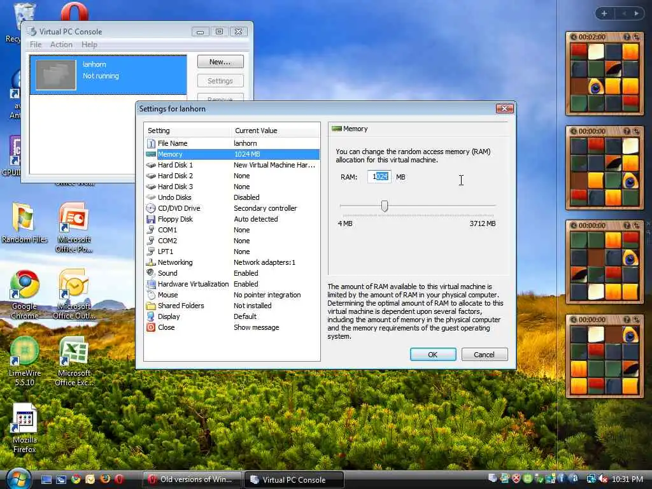The width and height of the screenshot is (652, 489).
Task: Click the Settings button in Virtual PC Console
Action: (220, 81)
